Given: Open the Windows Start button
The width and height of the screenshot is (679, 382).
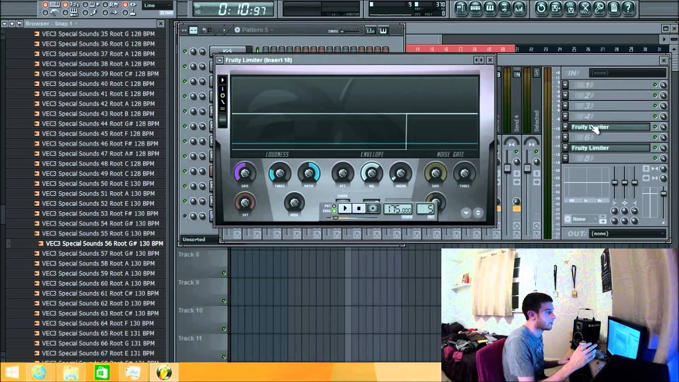Looking at the screenshot, I should pyautogui.click(x=12, y=372).
